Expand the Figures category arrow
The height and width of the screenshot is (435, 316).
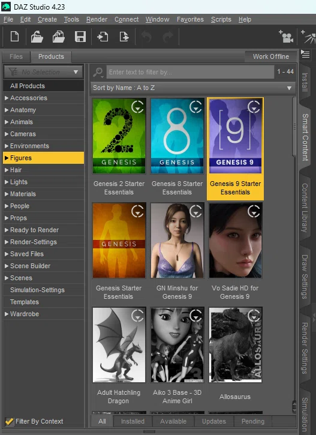pyautogui.click(x=7, y=158)
